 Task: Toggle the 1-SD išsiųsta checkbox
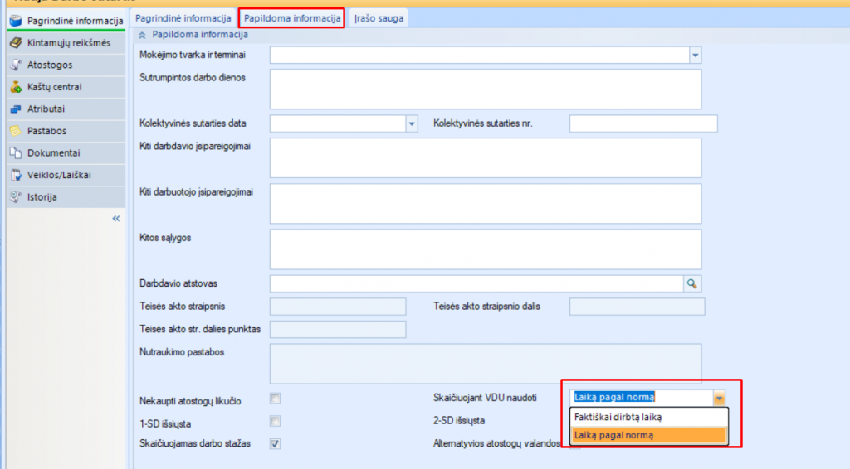click(x=275, y=421)
